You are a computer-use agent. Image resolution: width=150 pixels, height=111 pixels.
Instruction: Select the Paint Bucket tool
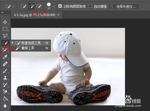point(5,99)
